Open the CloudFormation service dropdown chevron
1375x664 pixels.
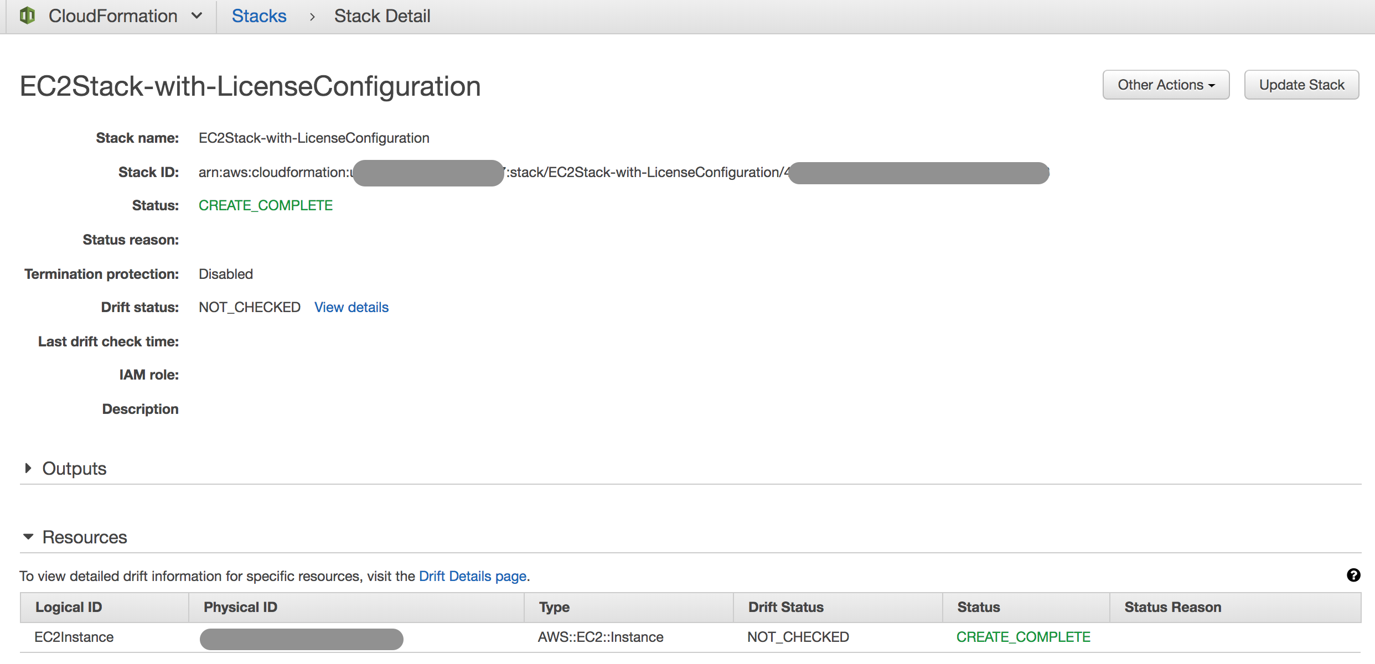197,15
